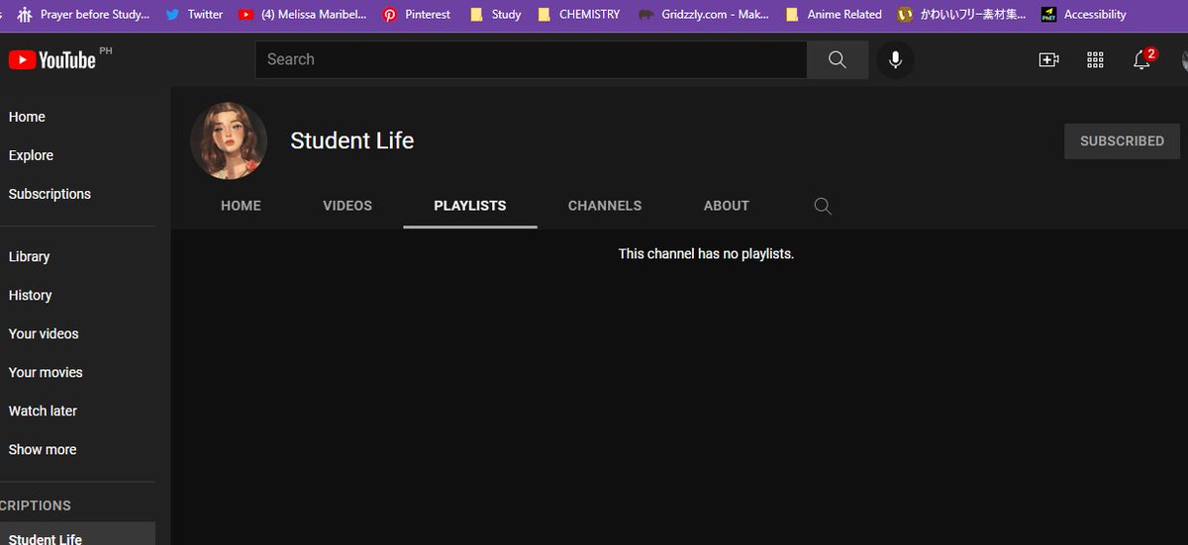Viewport: 1188px width, 545px height.
Task: Open the Gridzzly.com bookmark
Action: [x=703, y=14]
